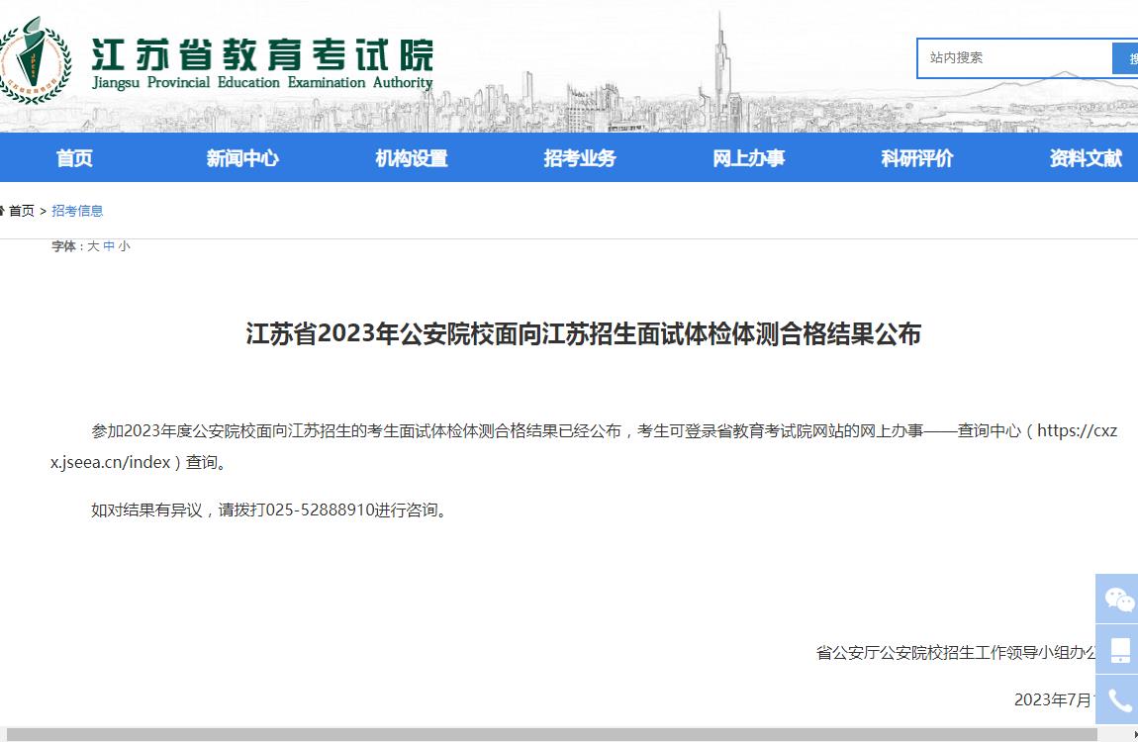Open the 首页 navigation menu item

[75, 158]
